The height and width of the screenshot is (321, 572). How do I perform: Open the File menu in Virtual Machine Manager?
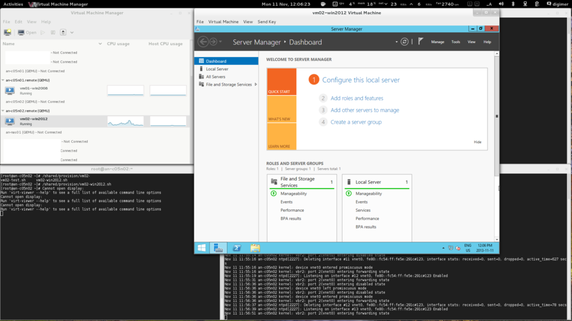tap(6, 22)
